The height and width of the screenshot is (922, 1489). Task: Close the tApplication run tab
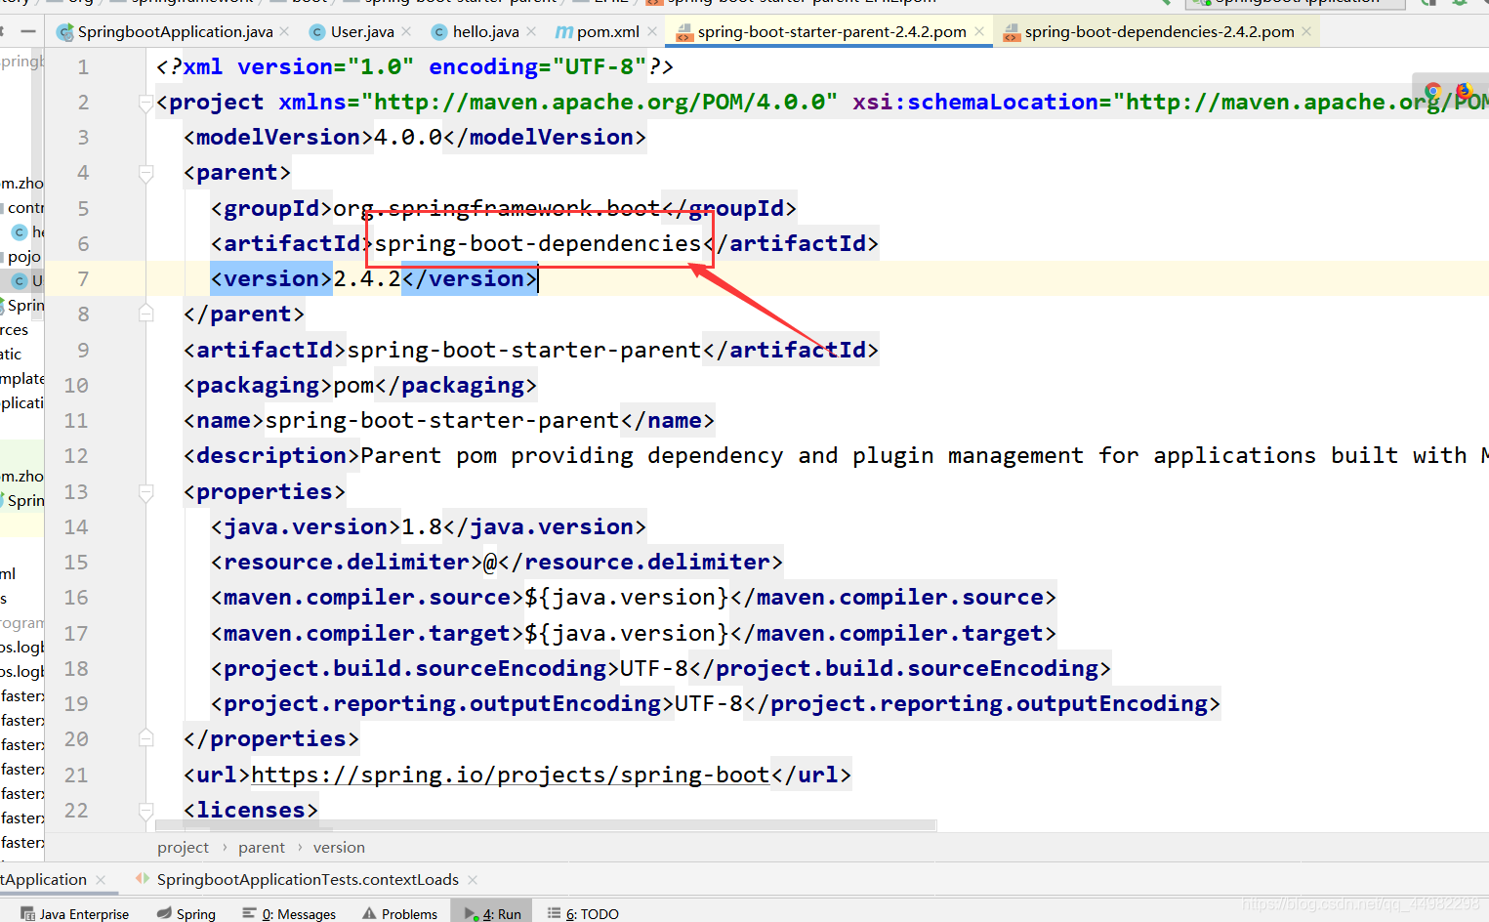coord(101,880)
